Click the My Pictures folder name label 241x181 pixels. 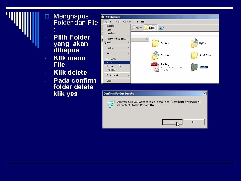pos(165,55)
